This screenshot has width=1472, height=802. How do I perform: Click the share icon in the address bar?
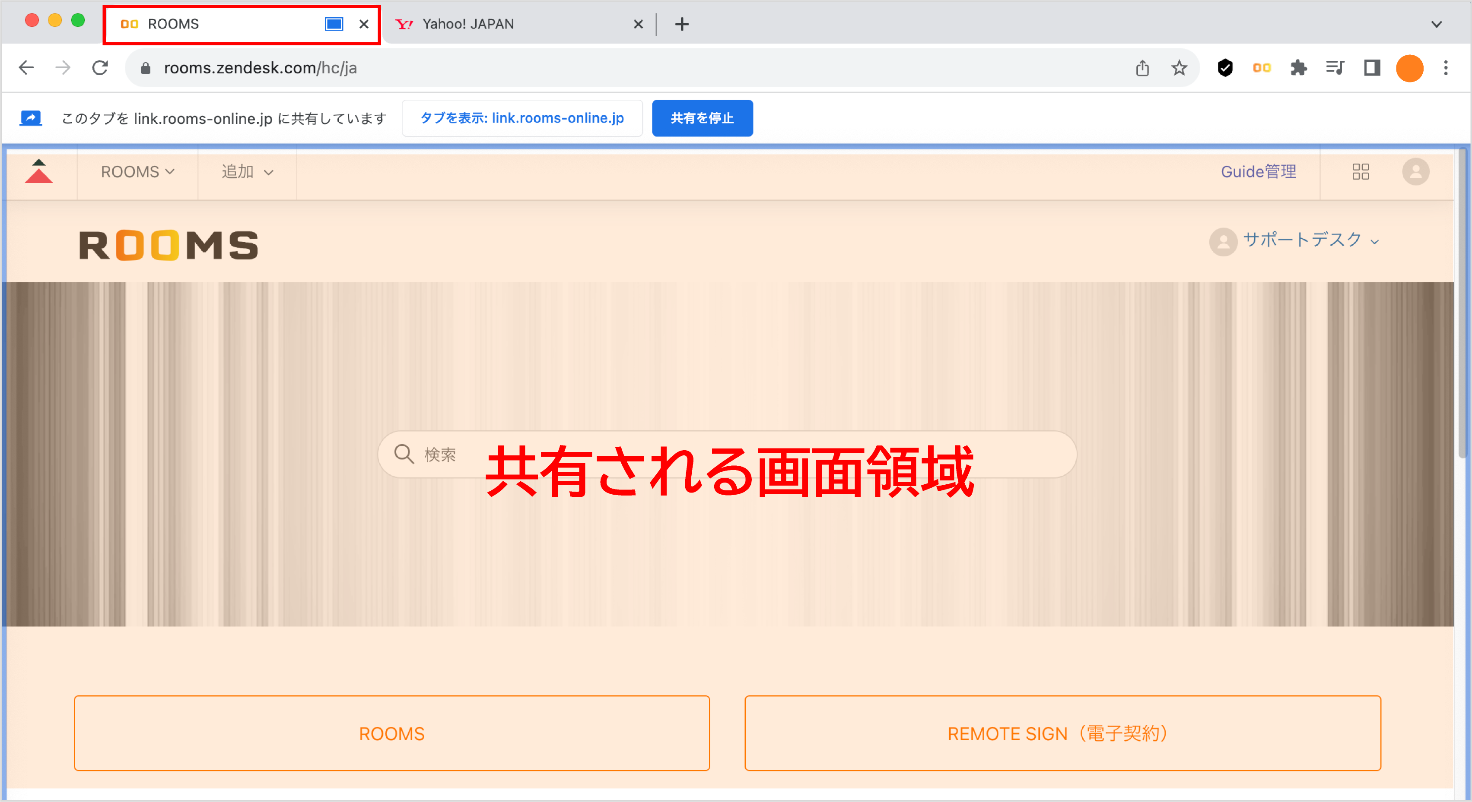pos(1142,67)
